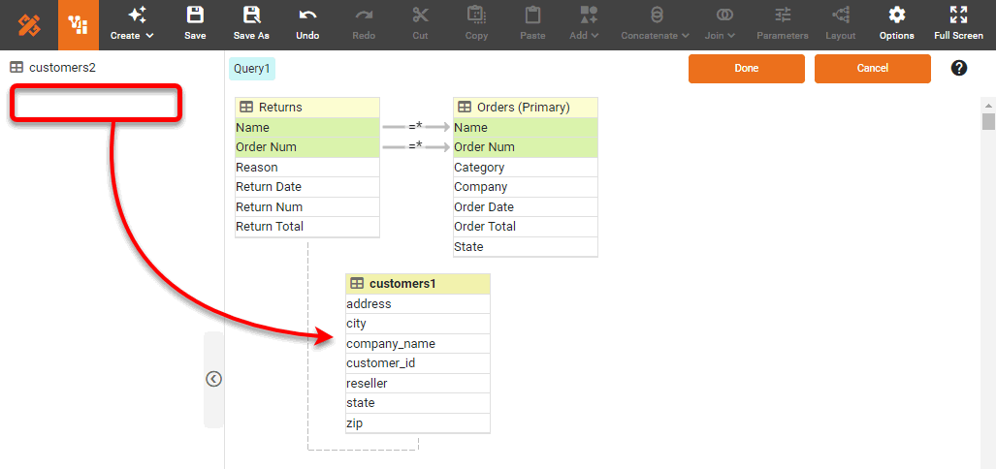The image size is (996, 469).
Task: Click the home logo icon
Action: [29, 25]
